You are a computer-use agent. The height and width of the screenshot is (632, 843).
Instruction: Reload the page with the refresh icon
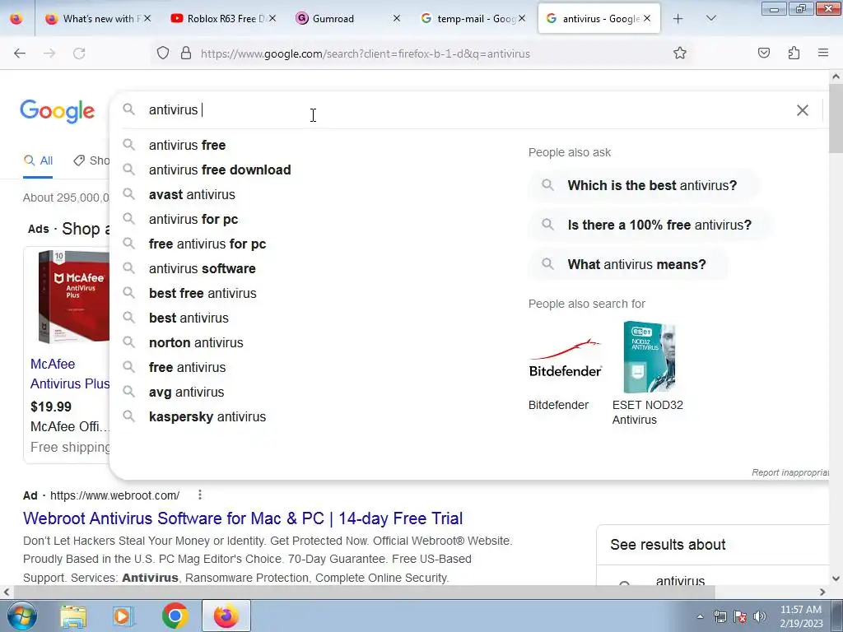point(79,53)
